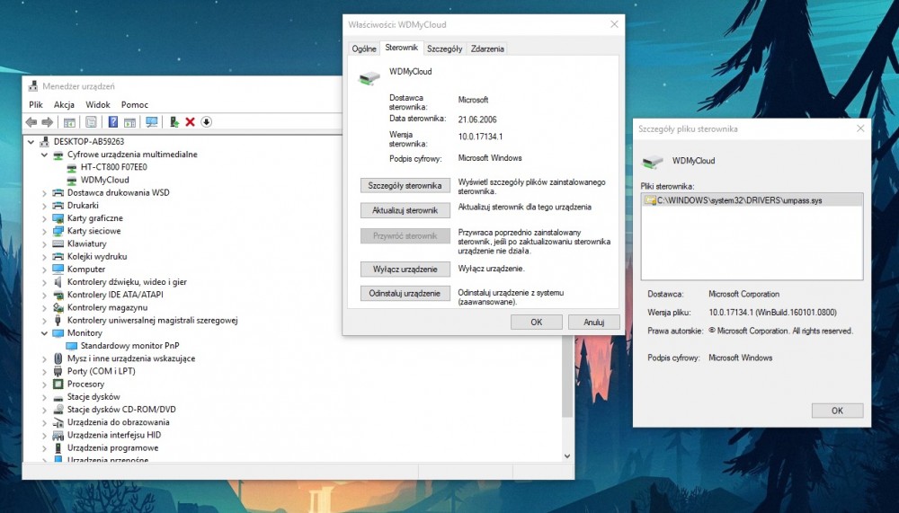
Task: Click the Odinstaluj urządzenie button
Action: tap(405, 293)
